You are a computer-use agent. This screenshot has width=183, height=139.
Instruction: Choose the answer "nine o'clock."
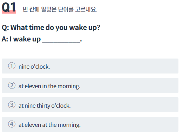coord(34,67)
